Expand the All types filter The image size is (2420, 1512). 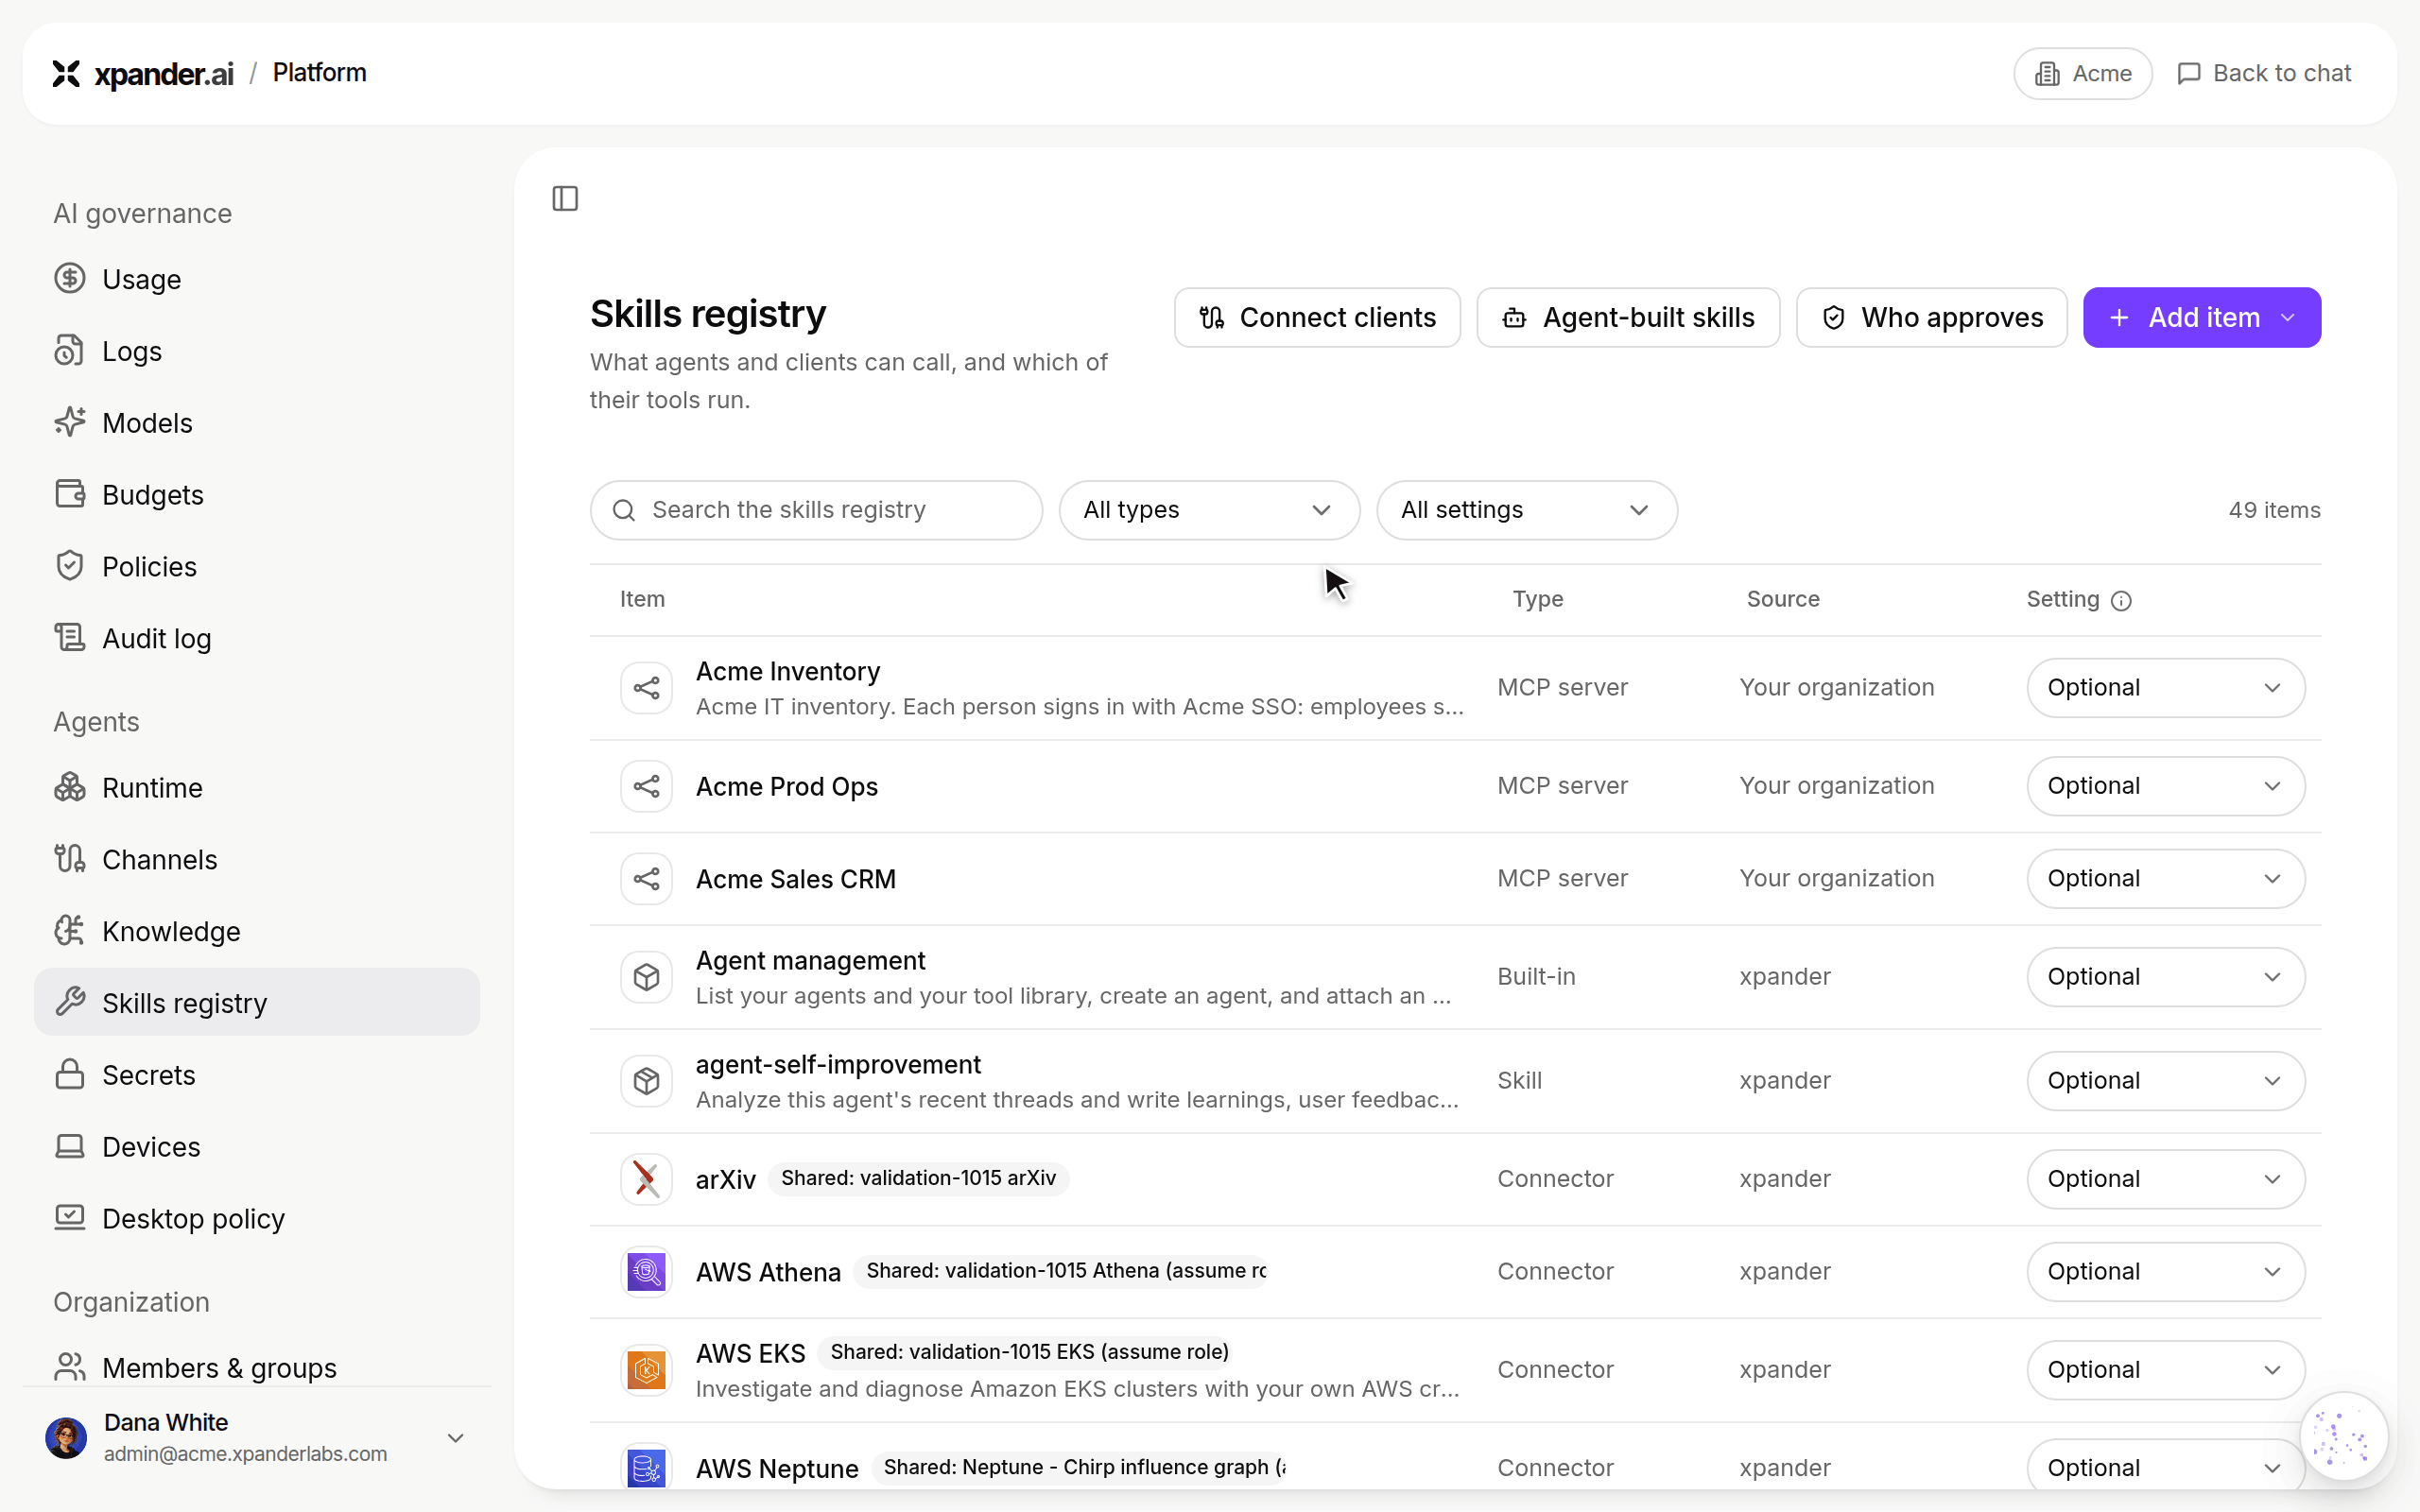[1209, 510]
